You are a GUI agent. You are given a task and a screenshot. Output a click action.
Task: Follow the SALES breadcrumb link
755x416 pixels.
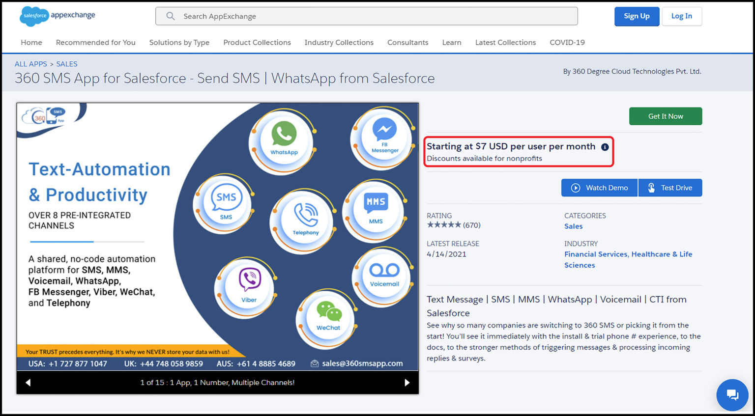(x=67, y=64)
